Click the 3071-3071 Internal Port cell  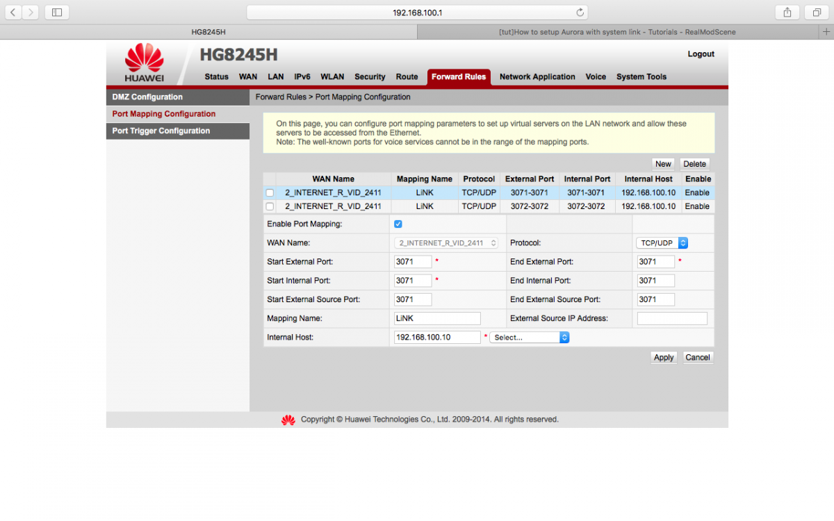[x=587, y=193]
